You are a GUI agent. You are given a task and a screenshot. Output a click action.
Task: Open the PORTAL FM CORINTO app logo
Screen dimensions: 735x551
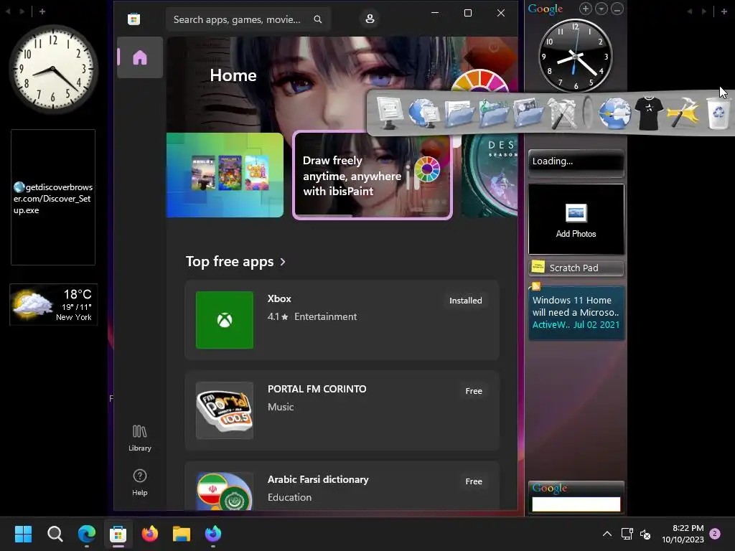coord(225,410)
